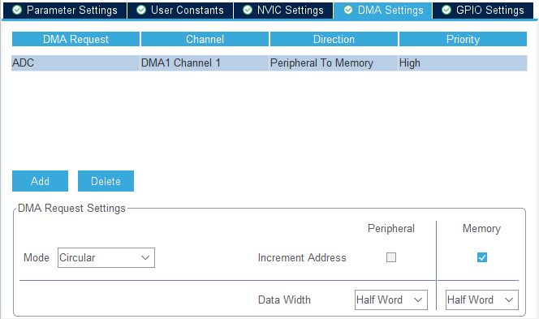Click the Add button
Viewport: 539px width, 319px height.
pyautogui.click(x=41, y=181)
